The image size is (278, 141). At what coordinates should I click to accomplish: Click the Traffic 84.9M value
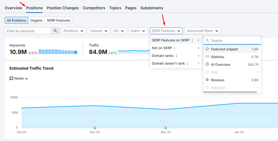tap(98, 52)
